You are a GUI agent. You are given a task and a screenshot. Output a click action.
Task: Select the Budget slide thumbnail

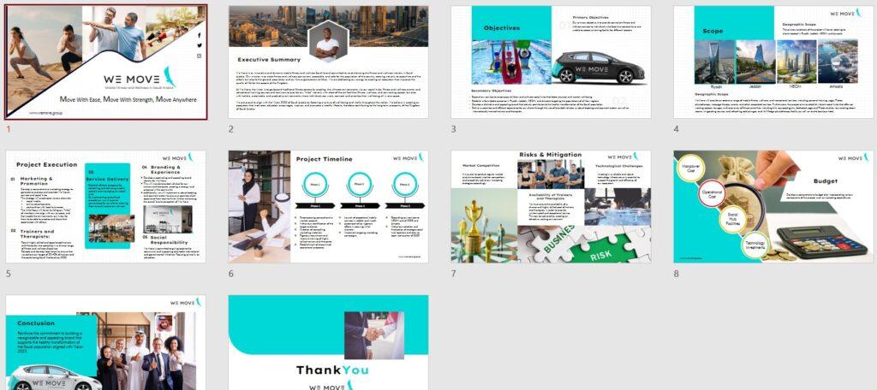click(773, 207)
